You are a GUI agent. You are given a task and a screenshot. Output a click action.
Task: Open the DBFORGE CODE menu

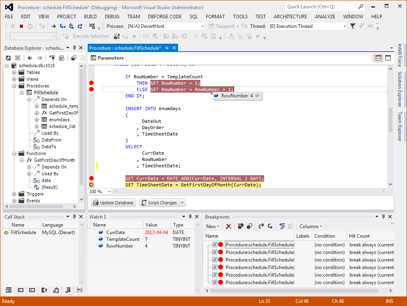[x=165, y=17]
